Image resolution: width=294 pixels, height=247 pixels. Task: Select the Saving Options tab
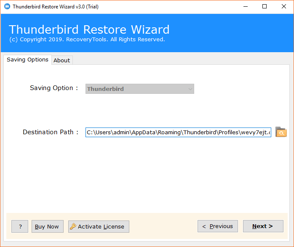27,60
